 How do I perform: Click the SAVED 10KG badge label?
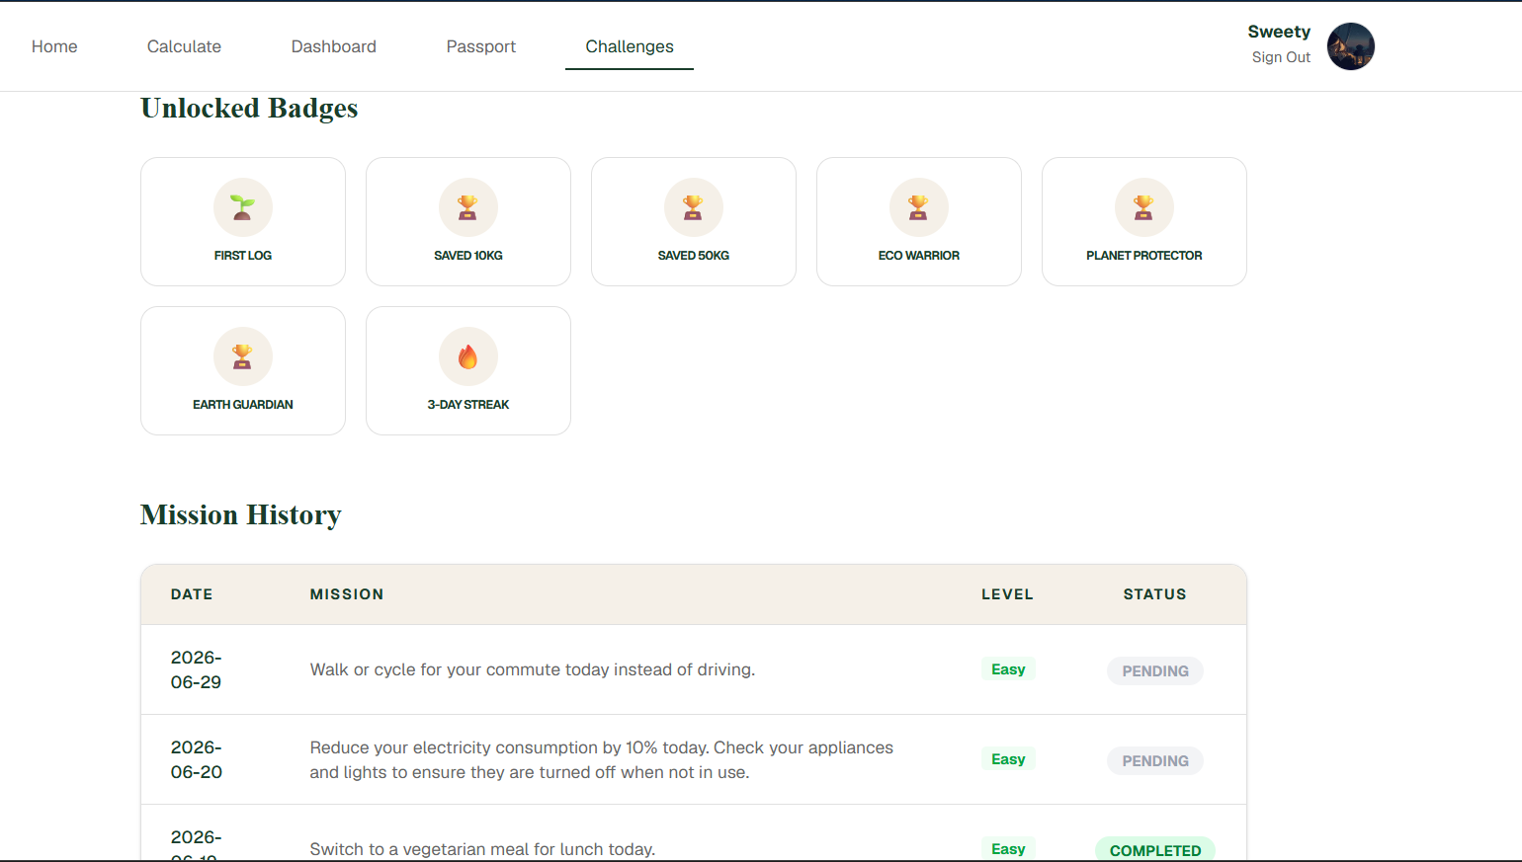click(x=468, y=256)
